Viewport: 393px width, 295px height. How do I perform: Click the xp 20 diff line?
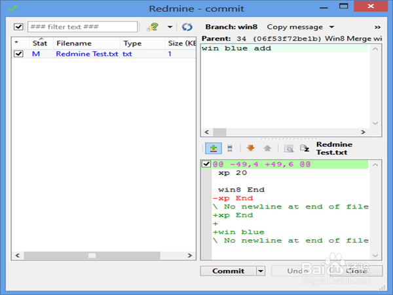(233, 173)
